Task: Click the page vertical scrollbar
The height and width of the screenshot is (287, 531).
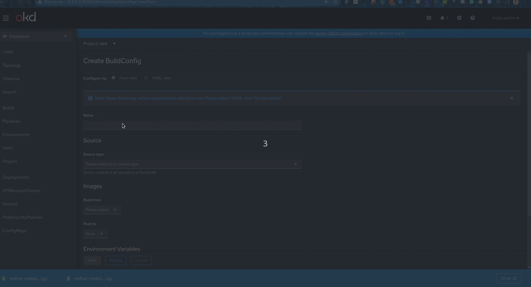Action: [529, 135]
